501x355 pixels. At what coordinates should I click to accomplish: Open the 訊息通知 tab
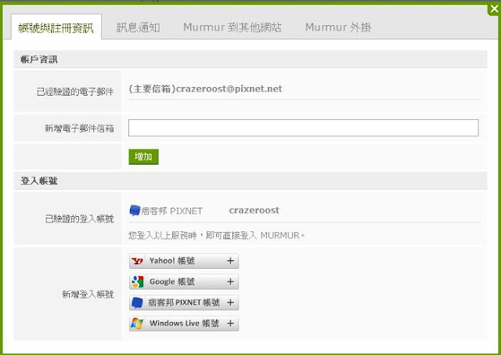pyautogui.click(x=138, y=27)
